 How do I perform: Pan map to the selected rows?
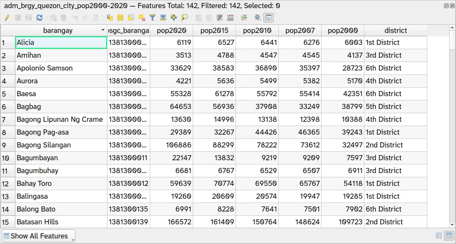(x=174, y=18)
